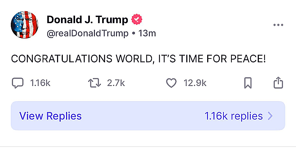Show the 12.9k likes count
This screenshot has height=151, width=296.
(195, 83)
